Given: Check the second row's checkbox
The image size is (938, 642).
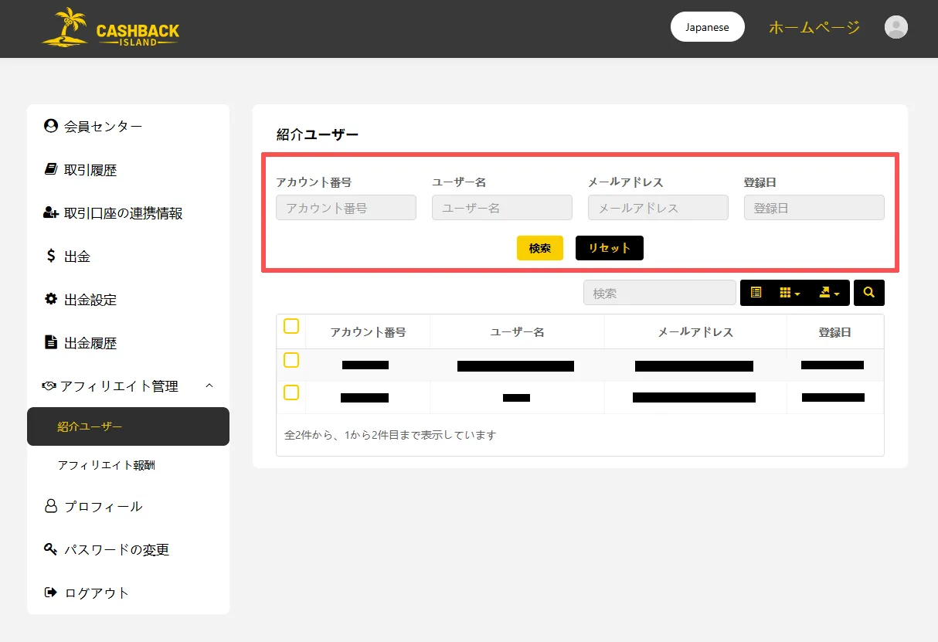Looking at the screenshot, I should (x=291, y=393).
